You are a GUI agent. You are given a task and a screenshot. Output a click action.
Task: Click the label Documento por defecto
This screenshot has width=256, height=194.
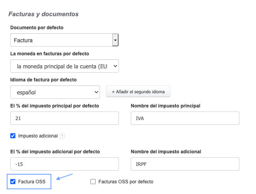(37, 27)
